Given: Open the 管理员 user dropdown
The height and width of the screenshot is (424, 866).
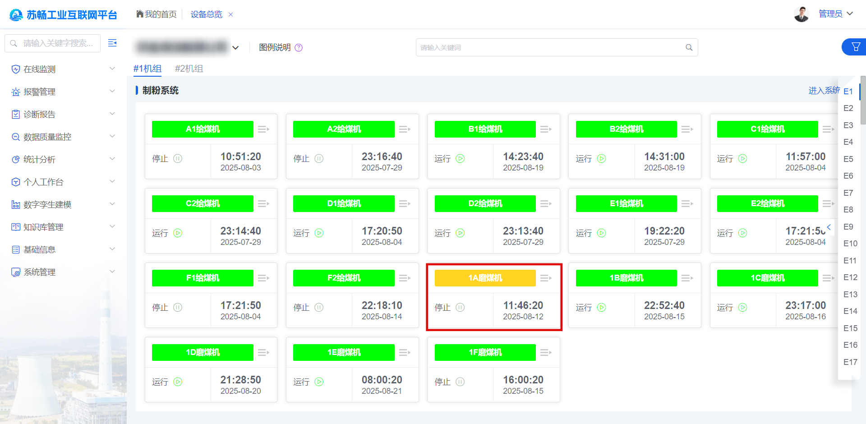Looking at the screenshot, I should coord(835,14).
